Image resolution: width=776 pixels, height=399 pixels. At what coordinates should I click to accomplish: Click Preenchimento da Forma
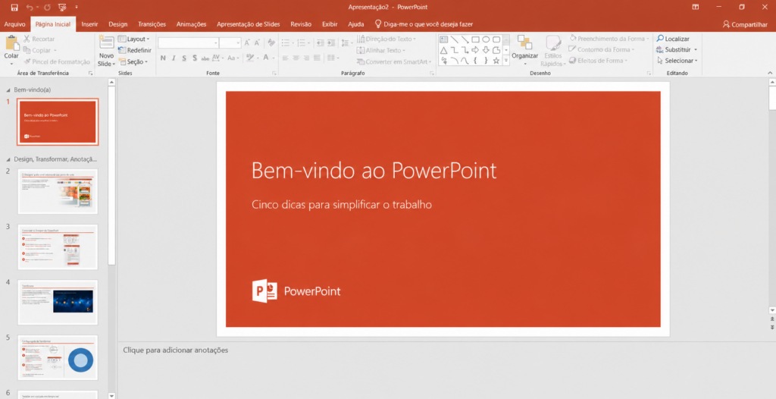[x=609, y=39]
